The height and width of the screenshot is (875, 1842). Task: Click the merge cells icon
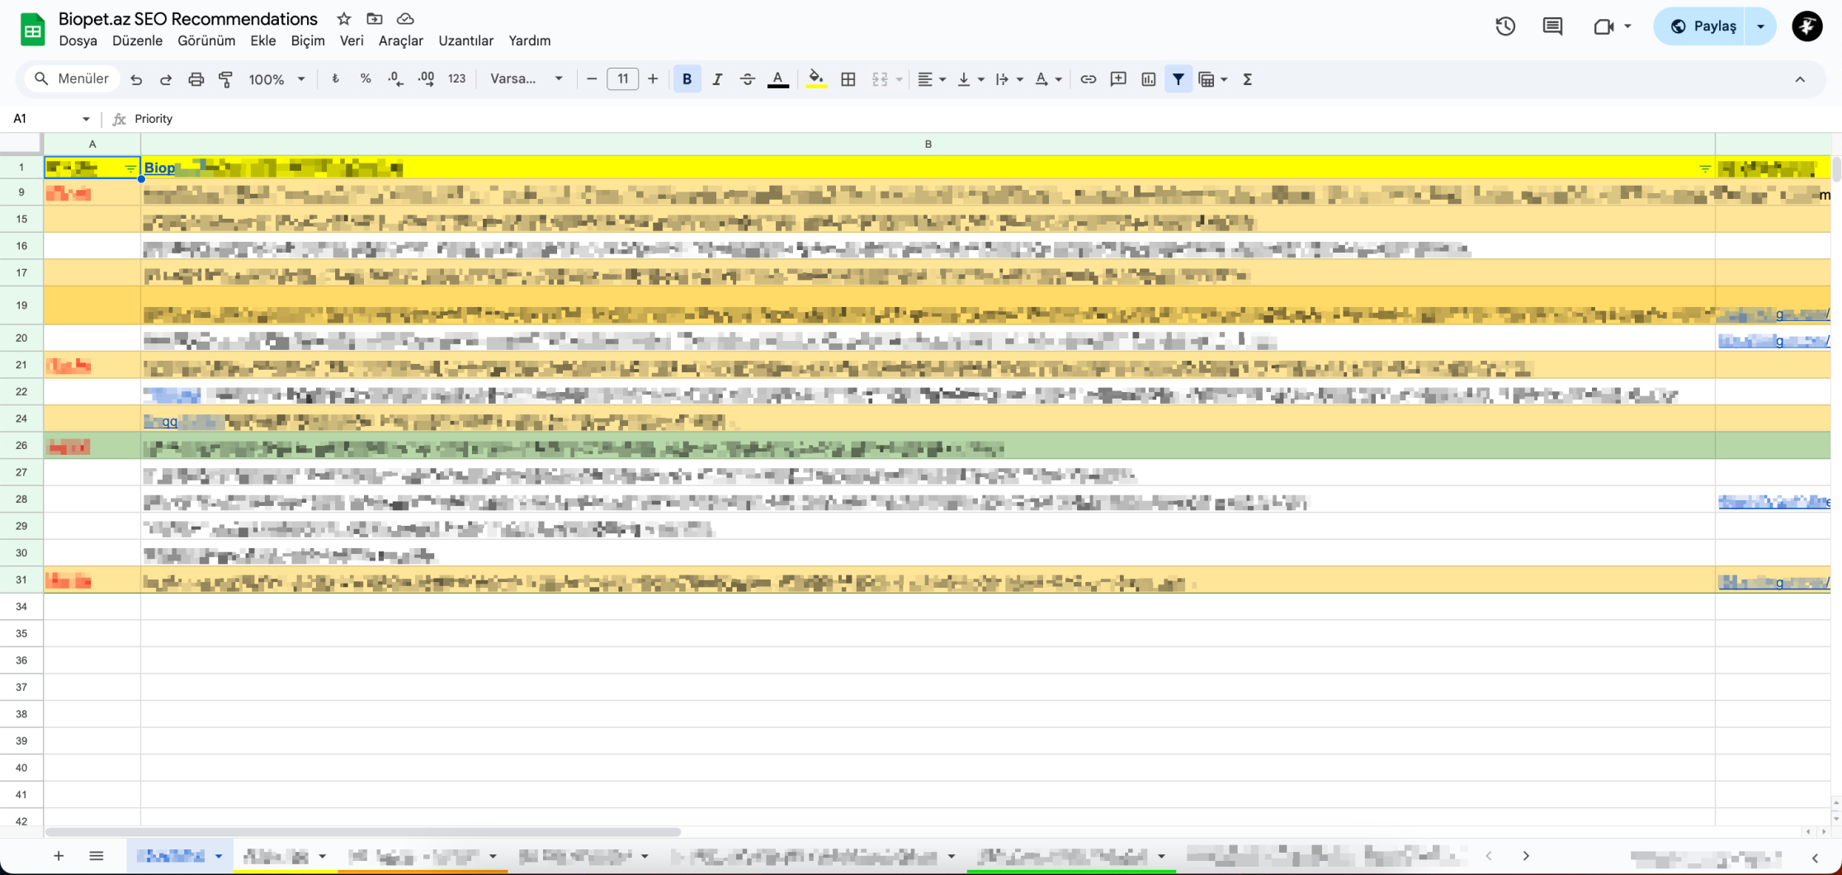[880, 79]
